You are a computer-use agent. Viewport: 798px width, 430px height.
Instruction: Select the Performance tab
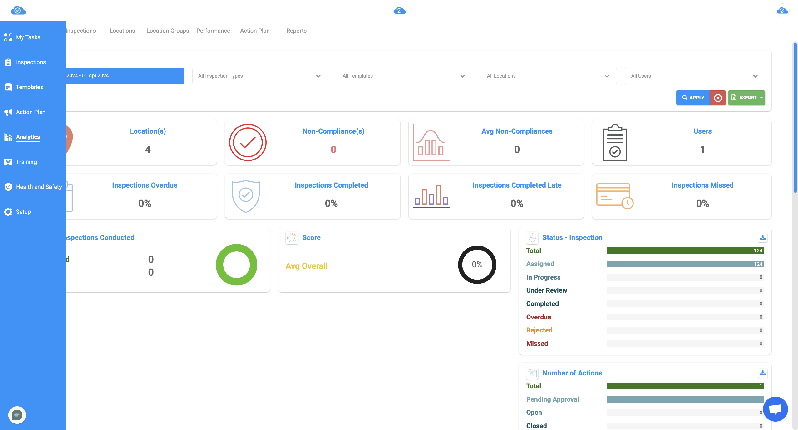tap(213, 31)
